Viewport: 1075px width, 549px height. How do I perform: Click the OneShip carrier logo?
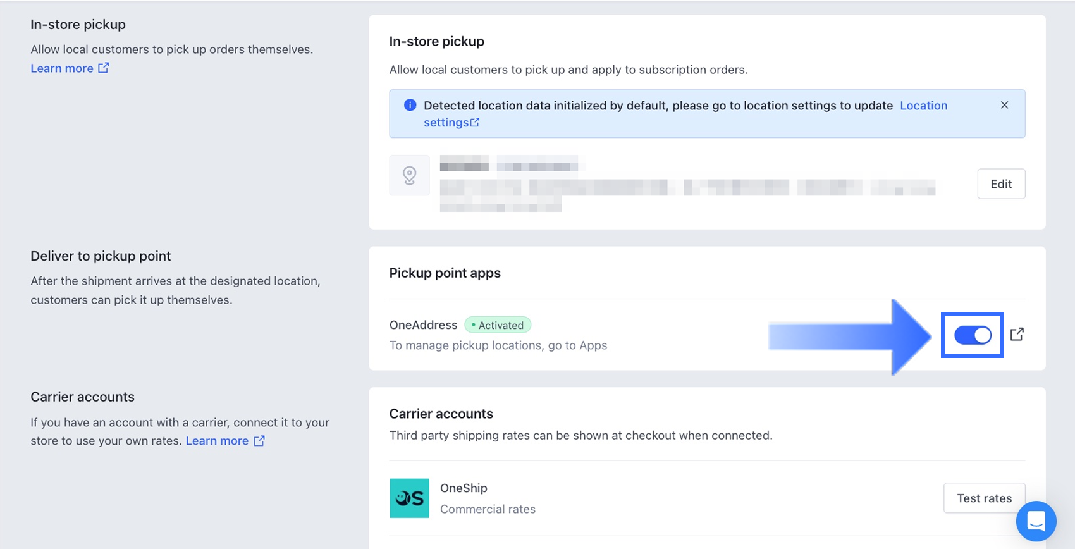click(x=409, y=498)
